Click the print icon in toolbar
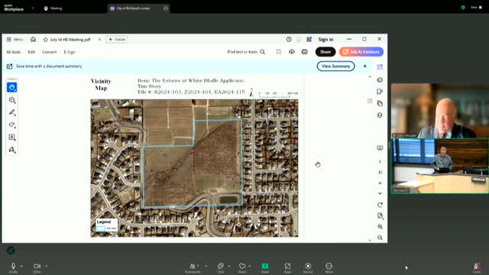 [305, 52]
